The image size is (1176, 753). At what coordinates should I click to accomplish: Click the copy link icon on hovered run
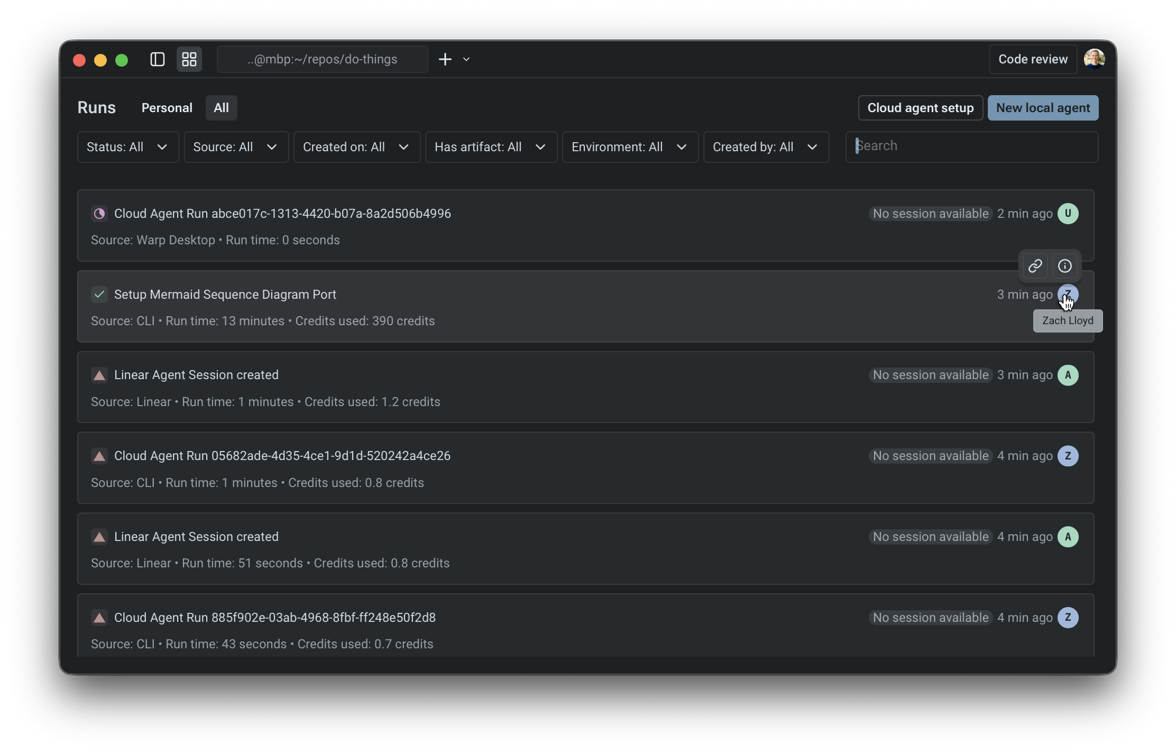click(1035, 266)
